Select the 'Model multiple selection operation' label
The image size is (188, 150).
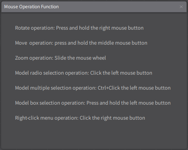coord(56,88)
